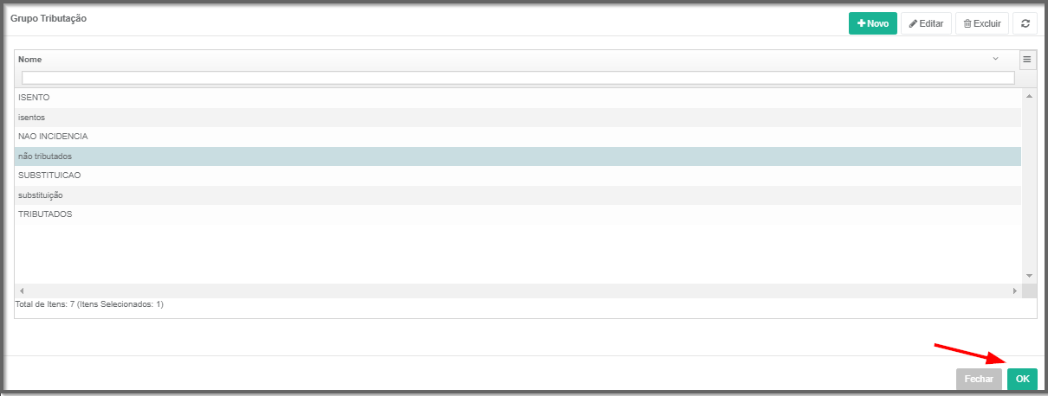Expand the Nome column sort chevron
This screenshot has width=1048, height=396.
click(995, 59)
